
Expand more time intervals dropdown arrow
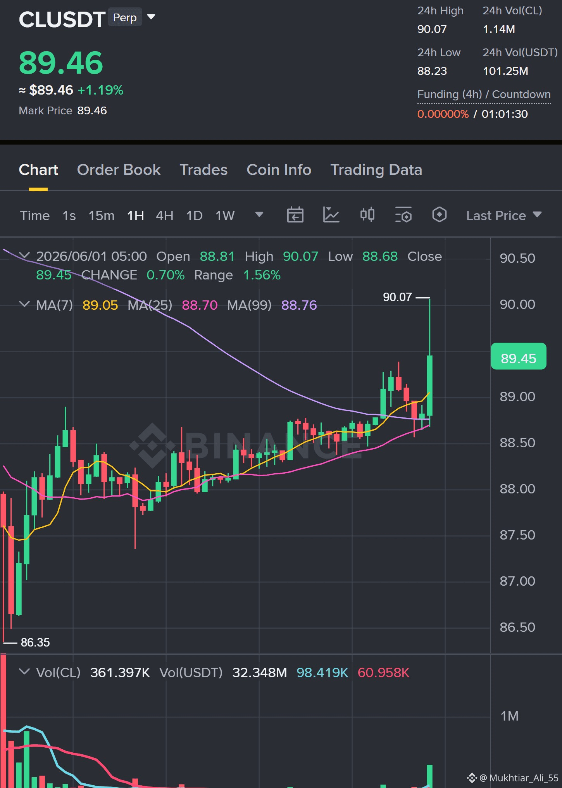tap(259, 214)
